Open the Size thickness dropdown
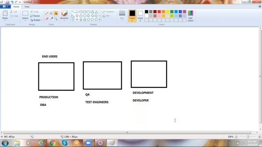262x147 pixels. 122,16
